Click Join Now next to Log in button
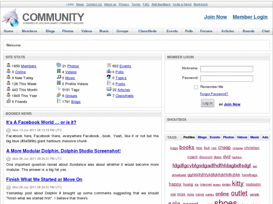This screenshot has width=273, height=204. (232, 104)
